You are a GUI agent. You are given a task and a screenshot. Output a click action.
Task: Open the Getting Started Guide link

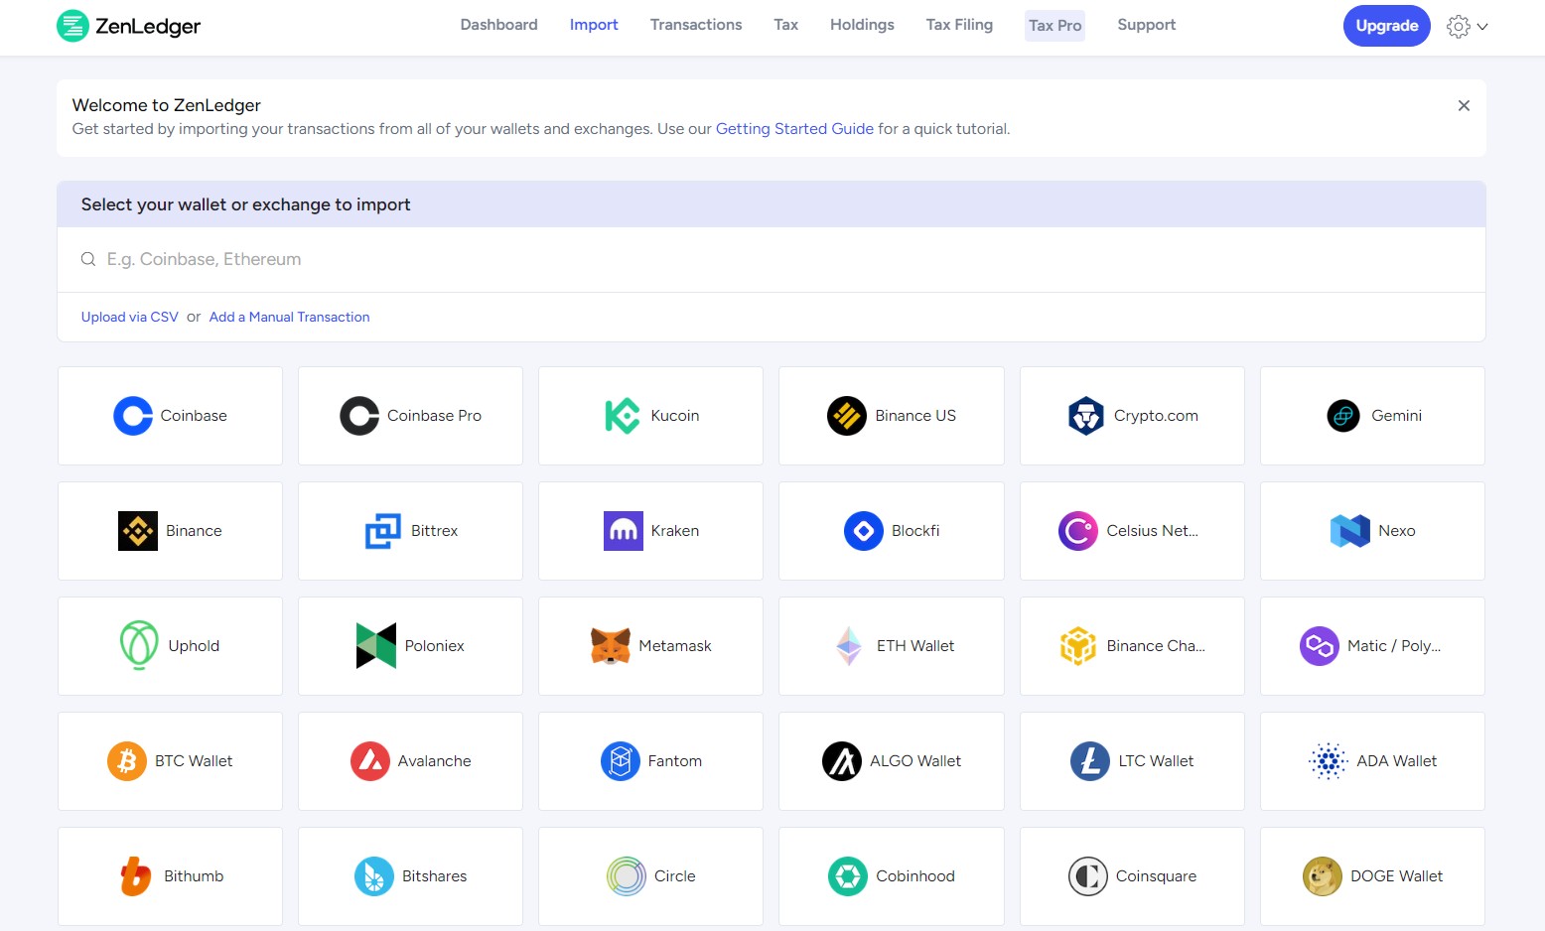(x=794, y=129)
